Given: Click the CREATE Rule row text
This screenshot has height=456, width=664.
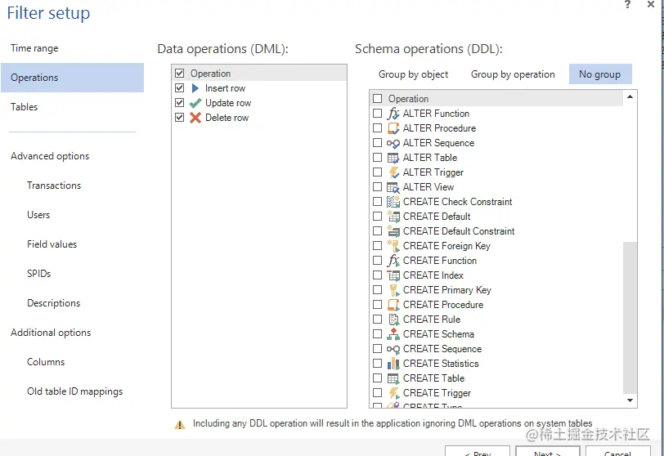Looking at the screenshot, I should coord(432,320).
